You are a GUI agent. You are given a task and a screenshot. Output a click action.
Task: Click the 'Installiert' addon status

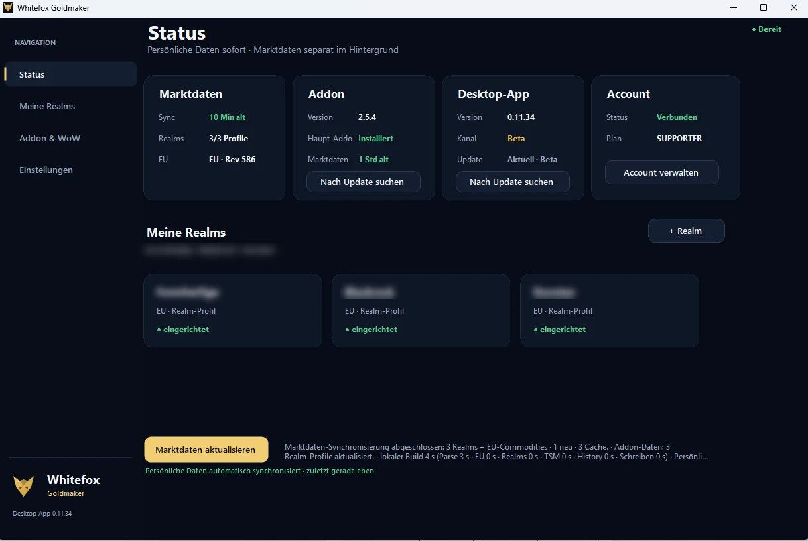tap(375, 139)
